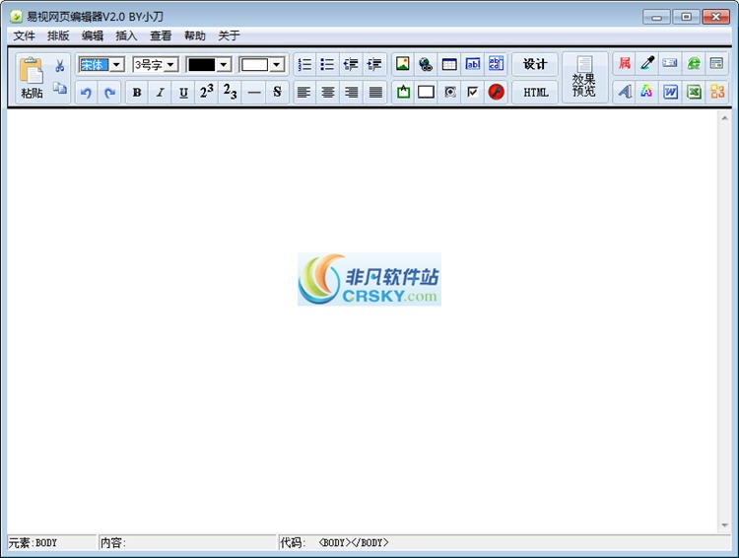739x558 pixels.
Task: Click the green IE browser icon
Action: 694,64
